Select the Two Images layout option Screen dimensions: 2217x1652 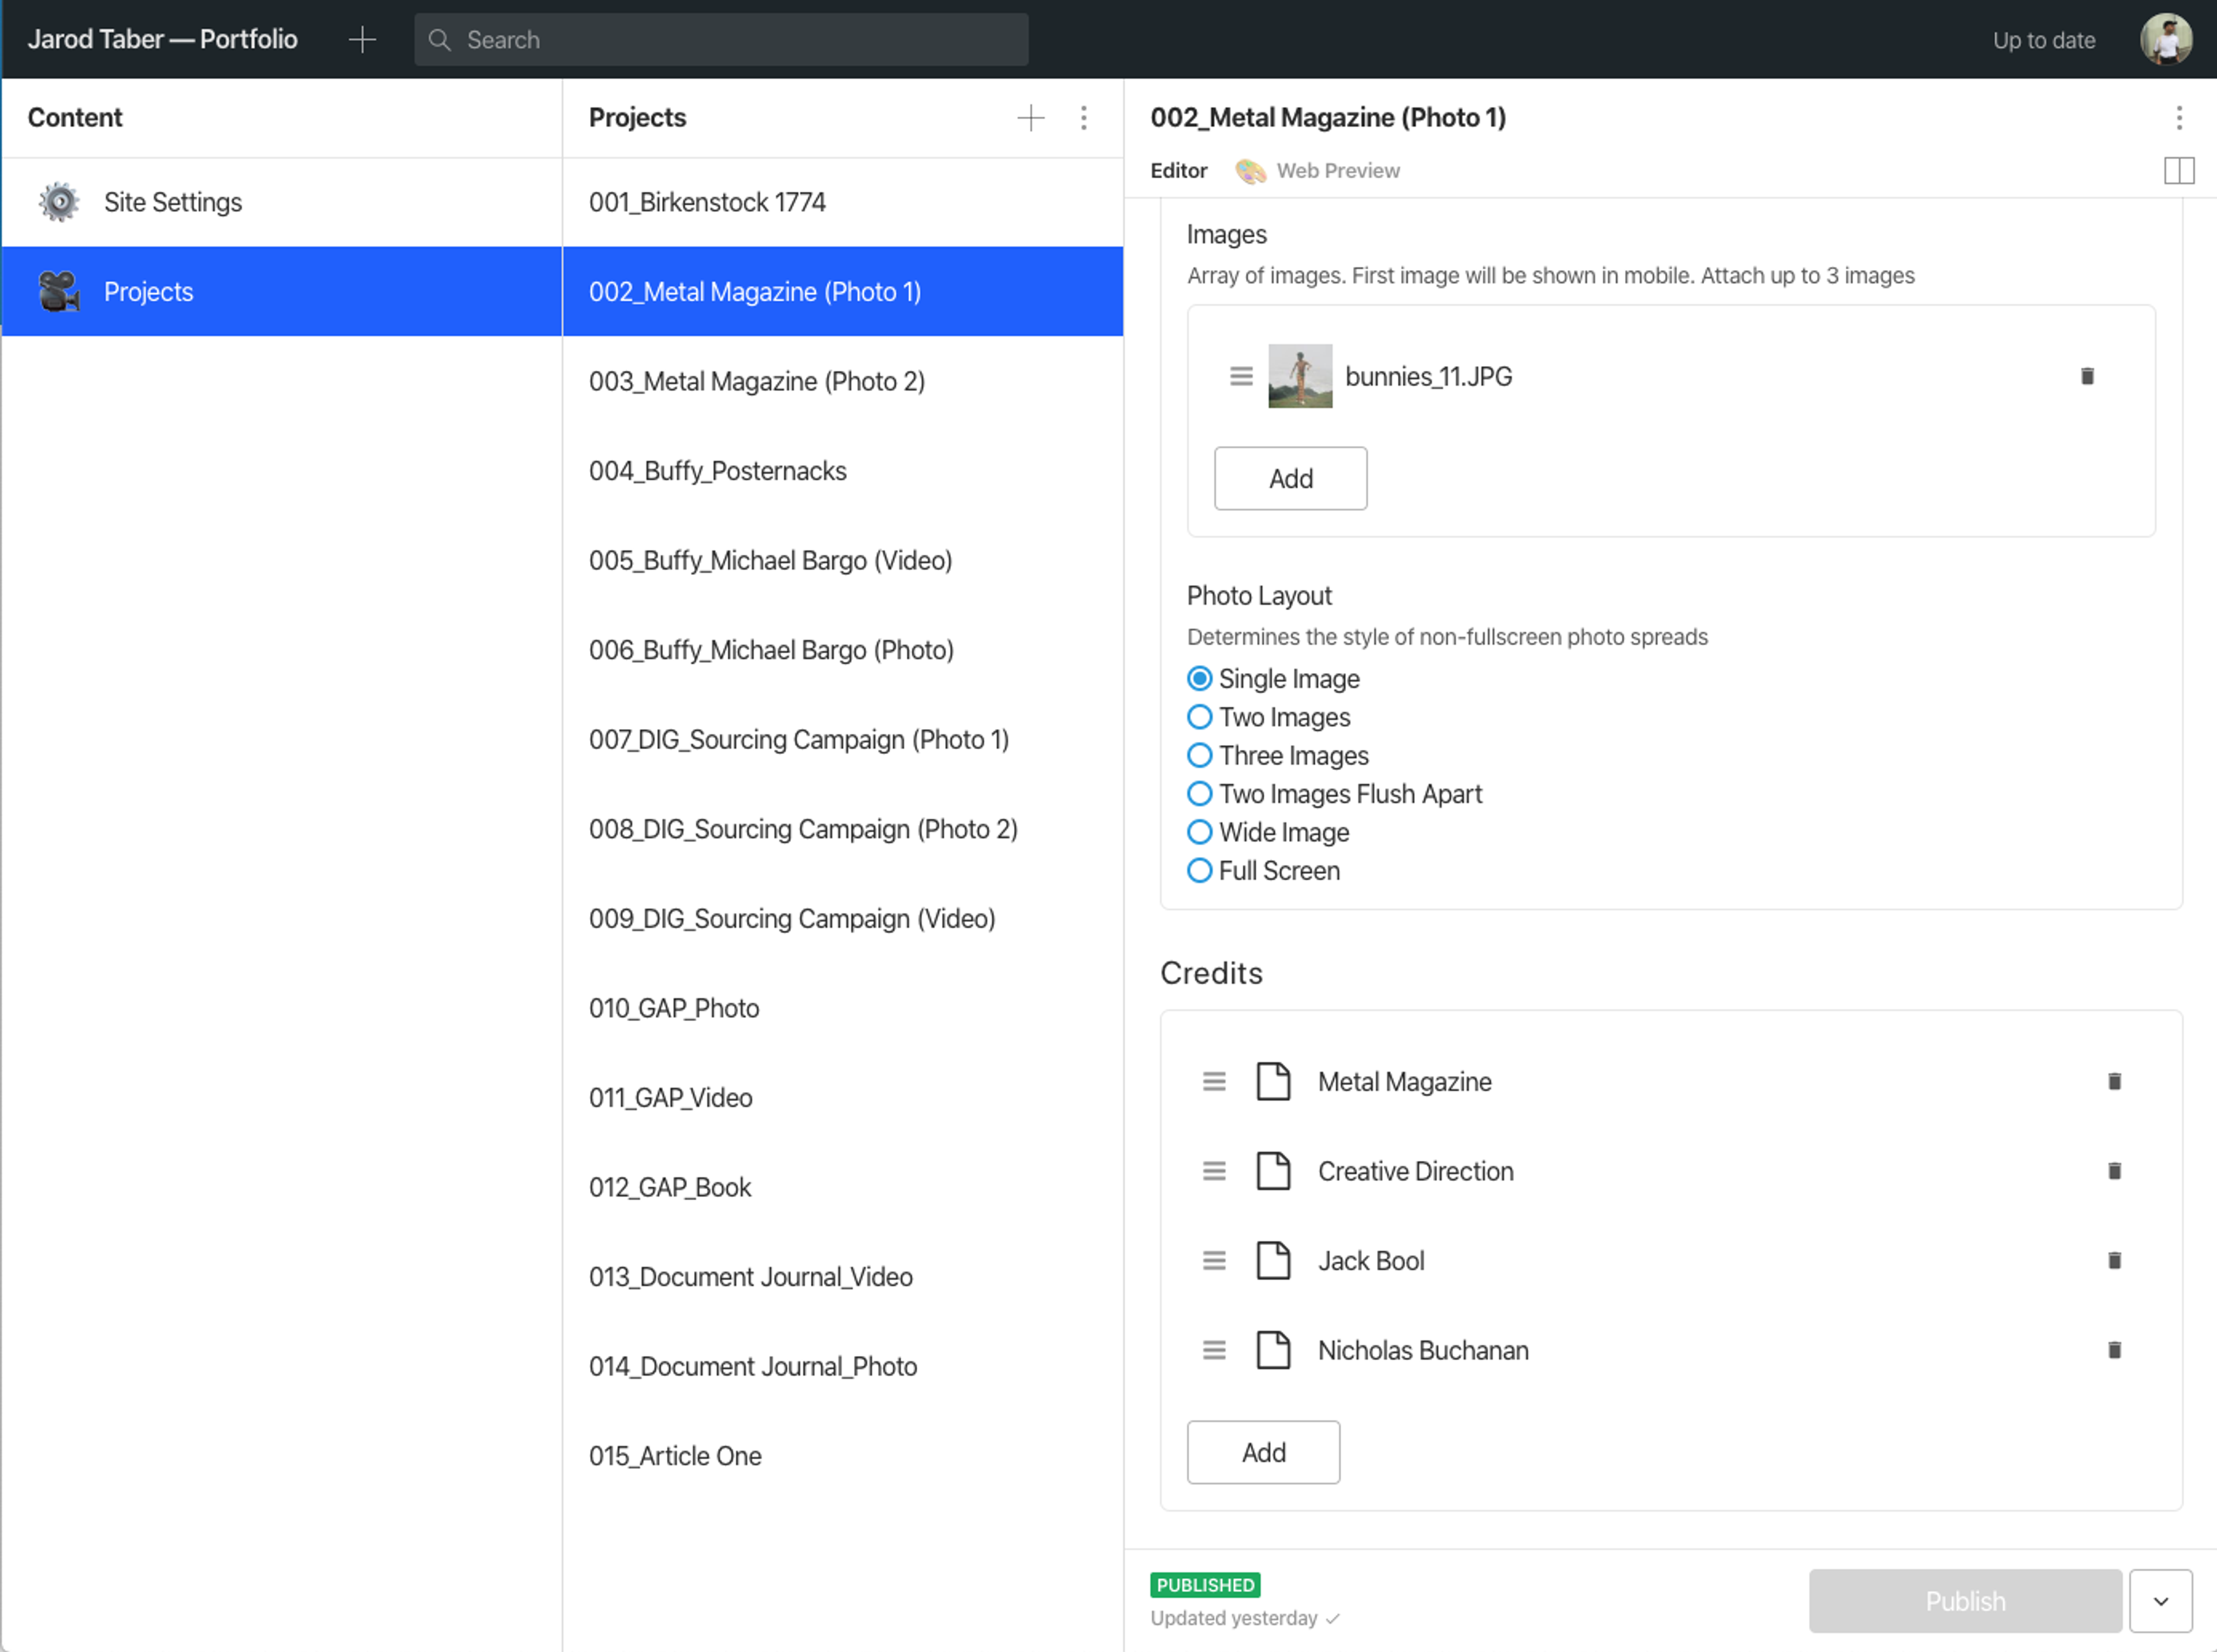(1199, 717)
